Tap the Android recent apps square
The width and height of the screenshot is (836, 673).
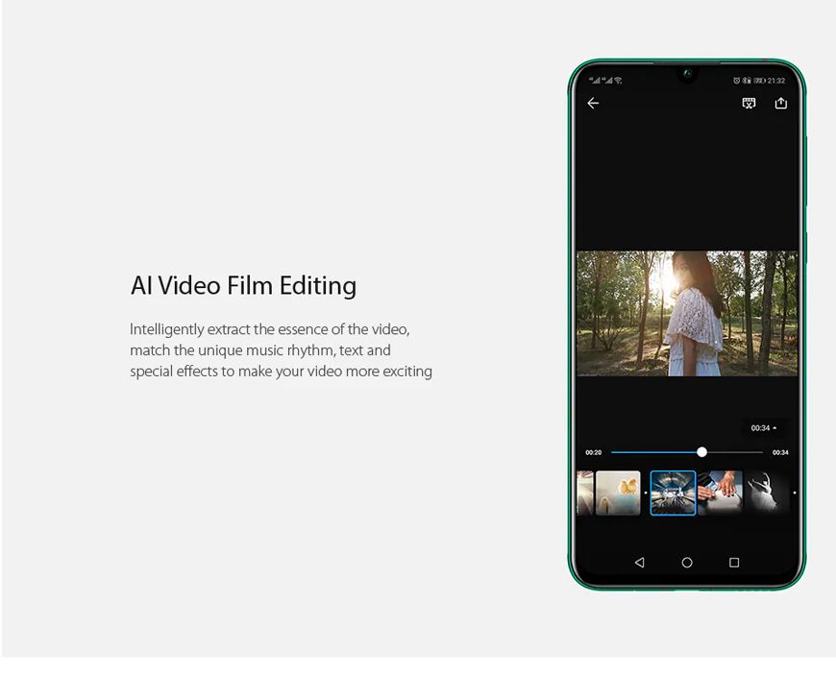734,563
